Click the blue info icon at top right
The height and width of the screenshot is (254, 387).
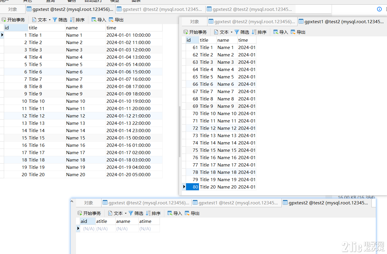click(x=379, y=9)
